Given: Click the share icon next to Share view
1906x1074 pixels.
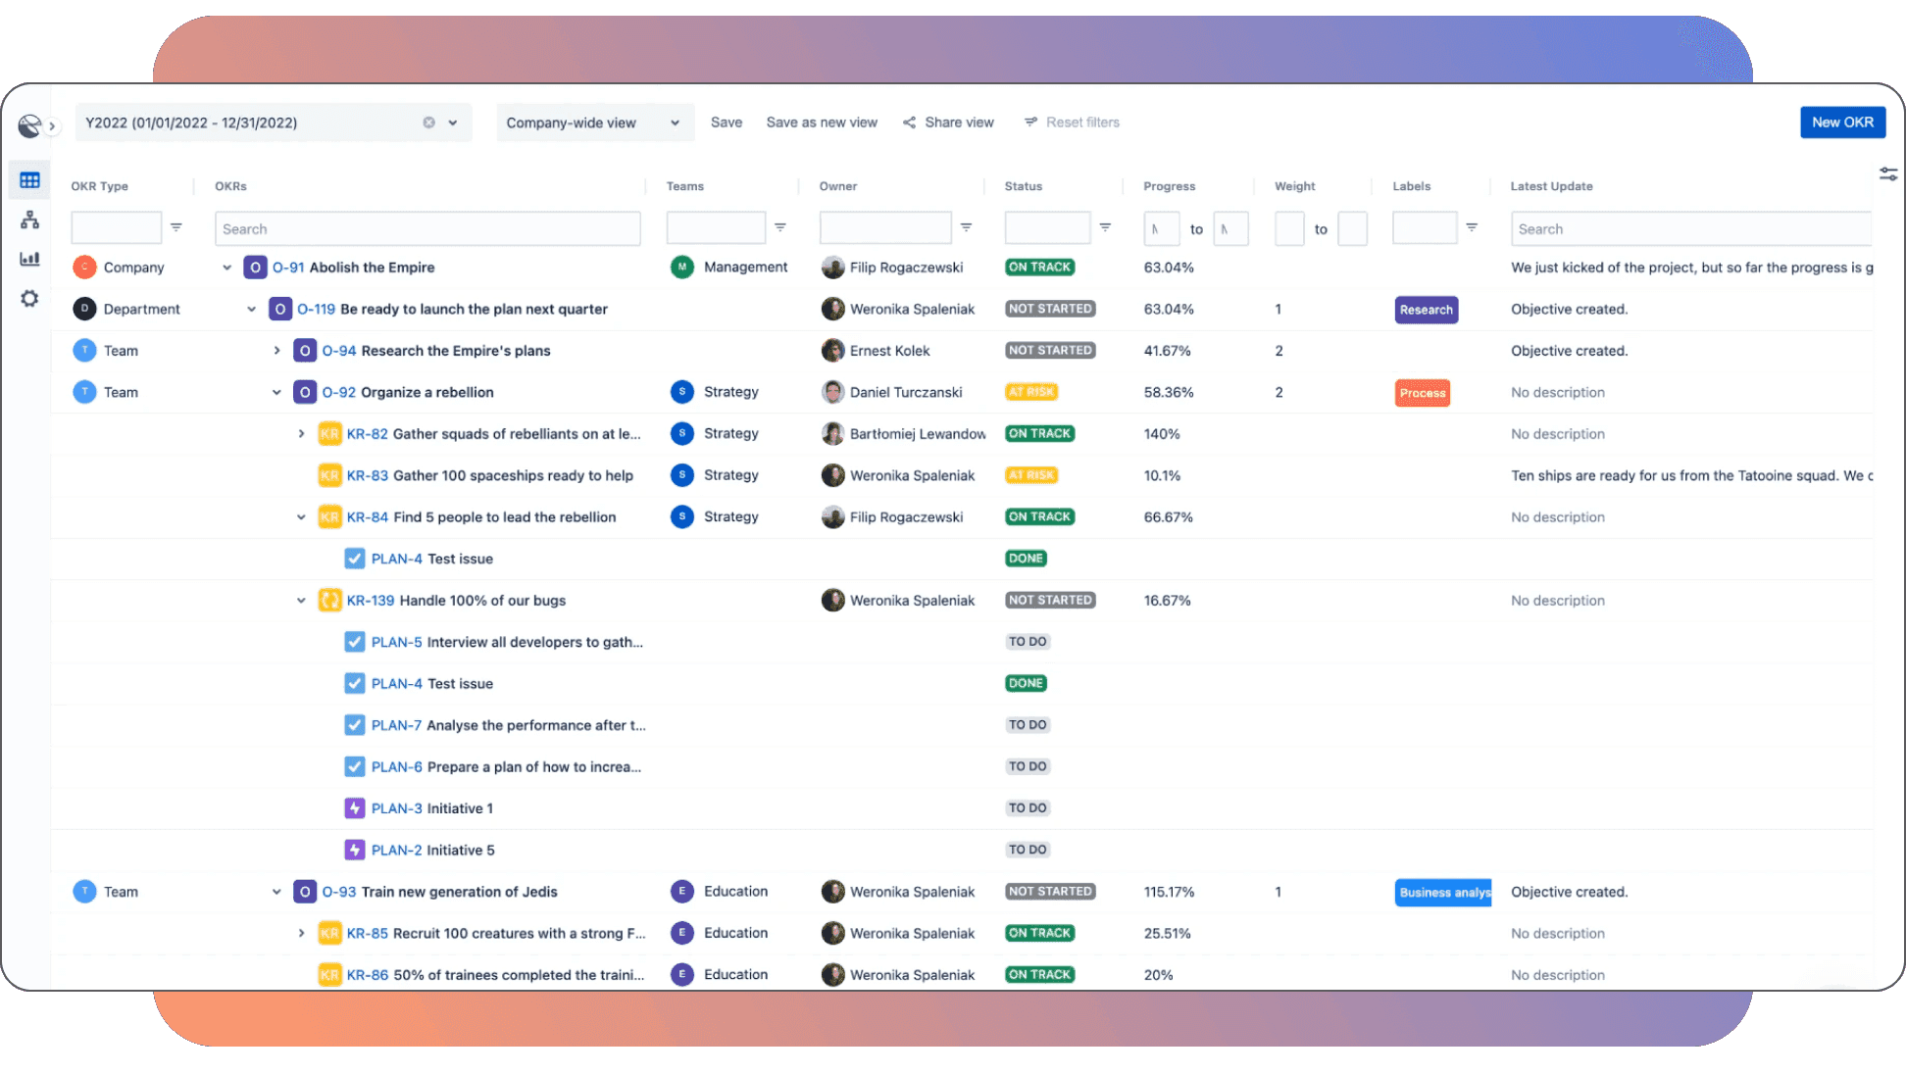Looking at the screenshot, I should tap(910, 122).
